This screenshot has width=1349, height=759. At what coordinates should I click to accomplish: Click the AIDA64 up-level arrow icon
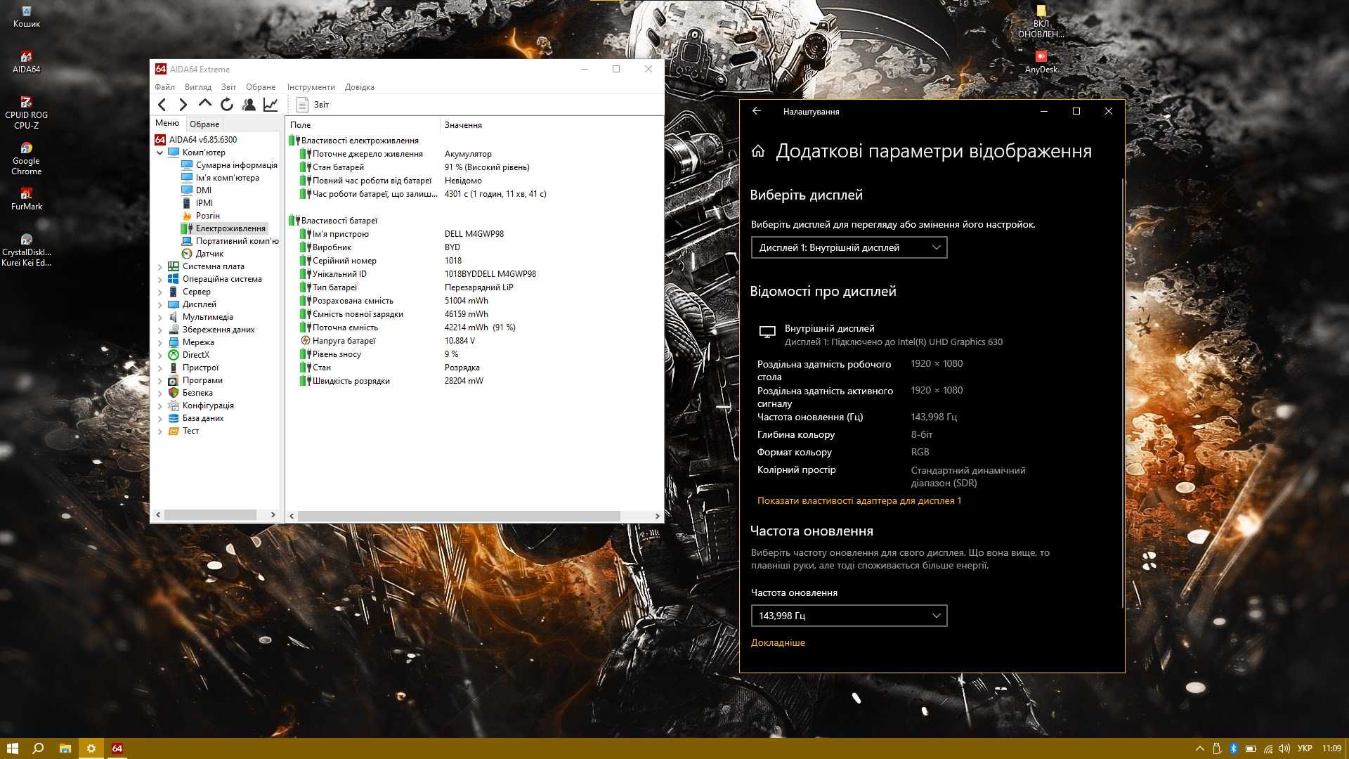coord(205,104)
